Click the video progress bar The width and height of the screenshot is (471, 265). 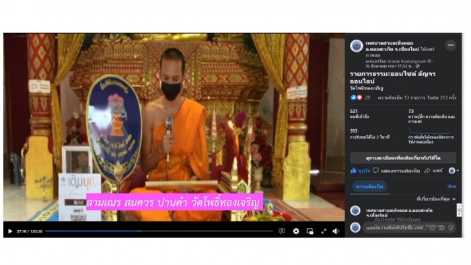pos(159,231)
